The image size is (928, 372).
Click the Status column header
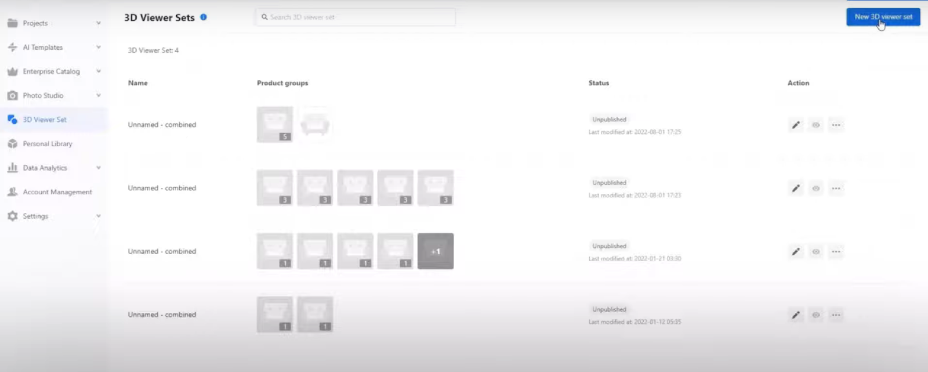[x=599, y=83]
